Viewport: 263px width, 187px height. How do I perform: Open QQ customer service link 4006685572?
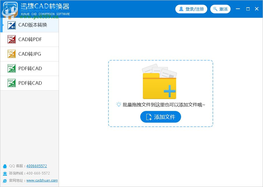(x=36, y=166)
